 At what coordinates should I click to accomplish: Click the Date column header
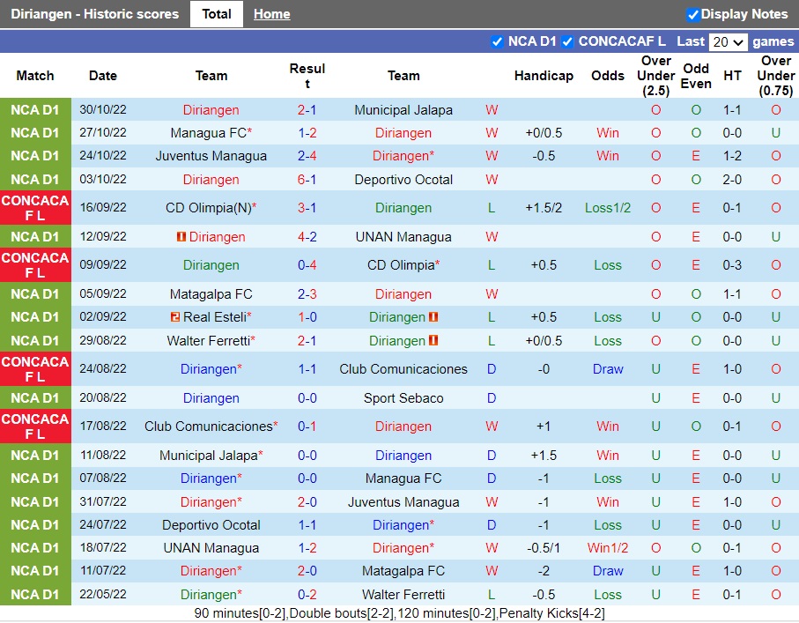coord(103,76)
